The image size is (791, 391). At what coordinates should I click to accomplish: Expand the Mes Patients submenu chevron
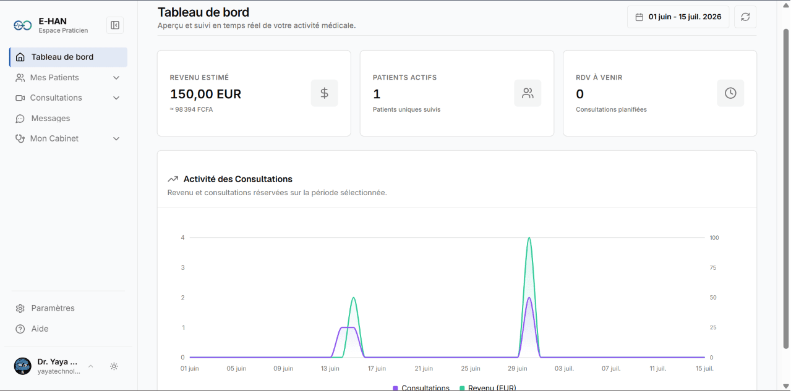pyautogui.click(x=116, y=78)
